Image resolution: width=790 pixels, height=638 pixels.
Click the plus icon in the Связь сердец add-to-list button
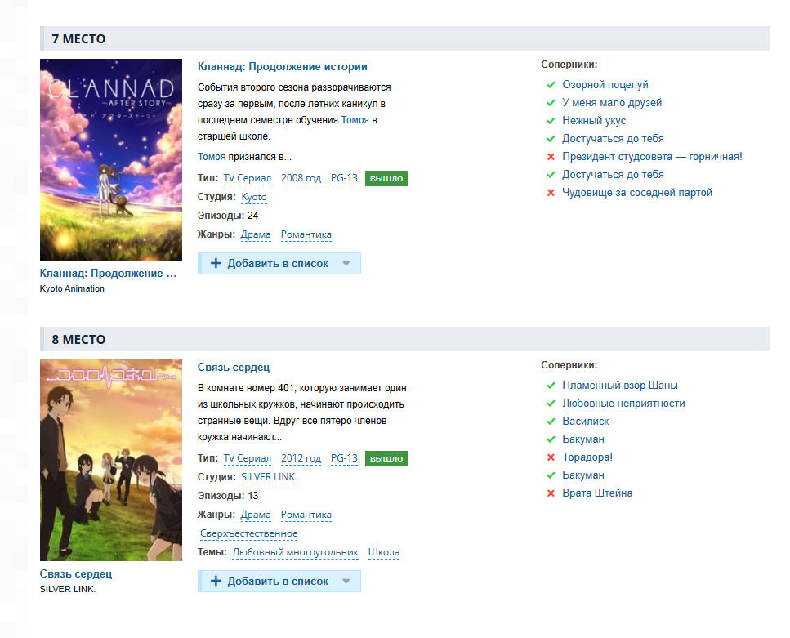point(216,581)
